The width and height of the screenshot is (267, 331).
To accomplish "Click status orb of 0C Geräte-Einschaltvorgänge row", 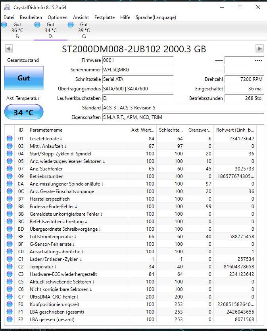I will 10,191.
